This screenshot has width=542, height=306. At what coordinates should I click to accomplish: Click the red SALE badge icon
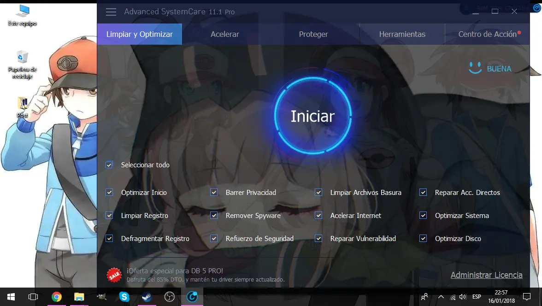tap(114, 275)
